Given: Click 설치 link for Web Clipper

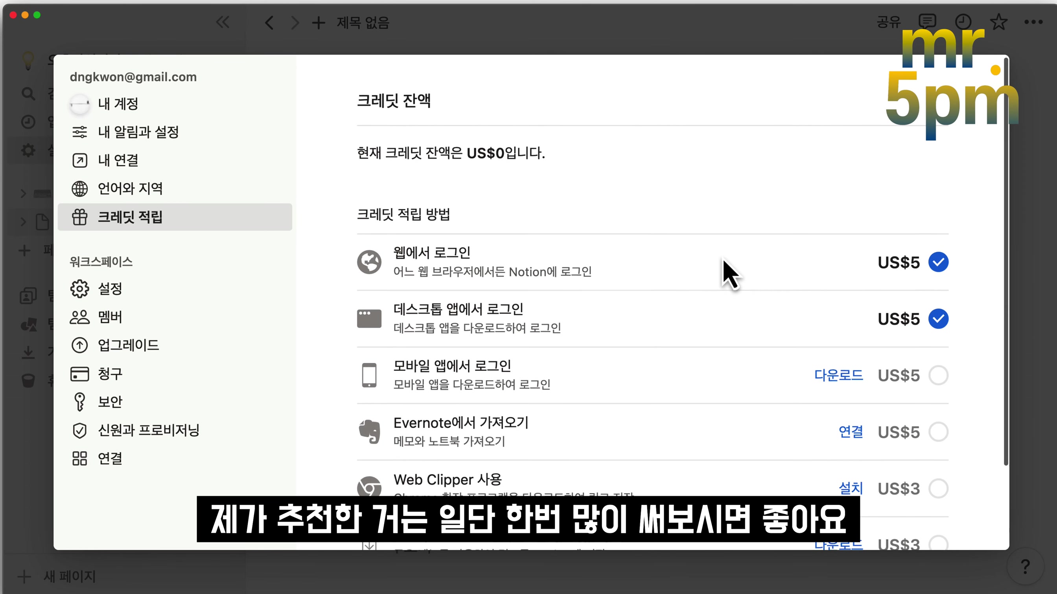Looking at the screenshot, I should 851,488.
